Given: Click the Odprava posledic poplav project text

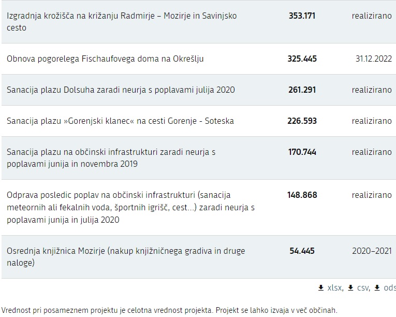Looking at the screenshot, I should point(130,207).
